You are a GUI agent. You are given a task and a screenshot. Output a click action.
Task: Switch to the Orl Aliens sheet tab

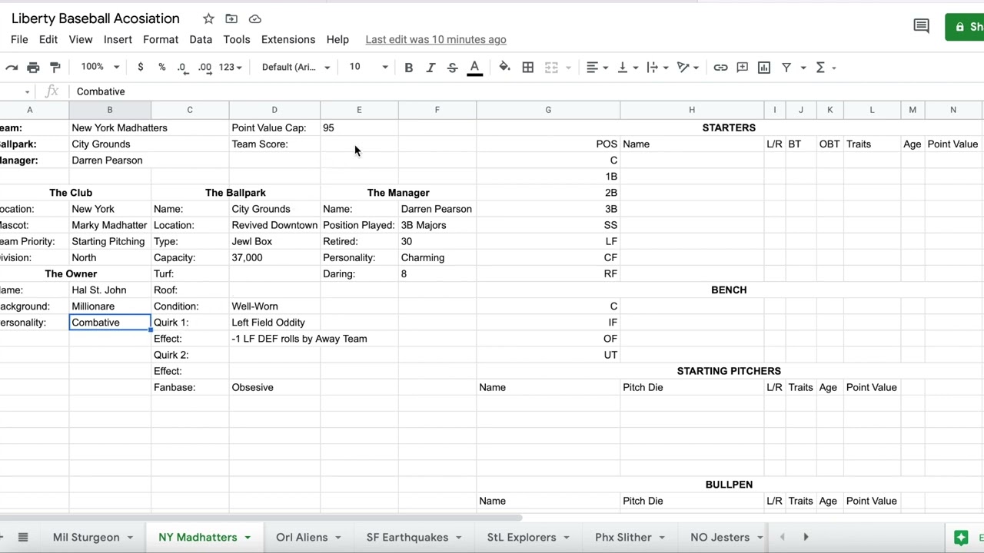pos(302,538)
